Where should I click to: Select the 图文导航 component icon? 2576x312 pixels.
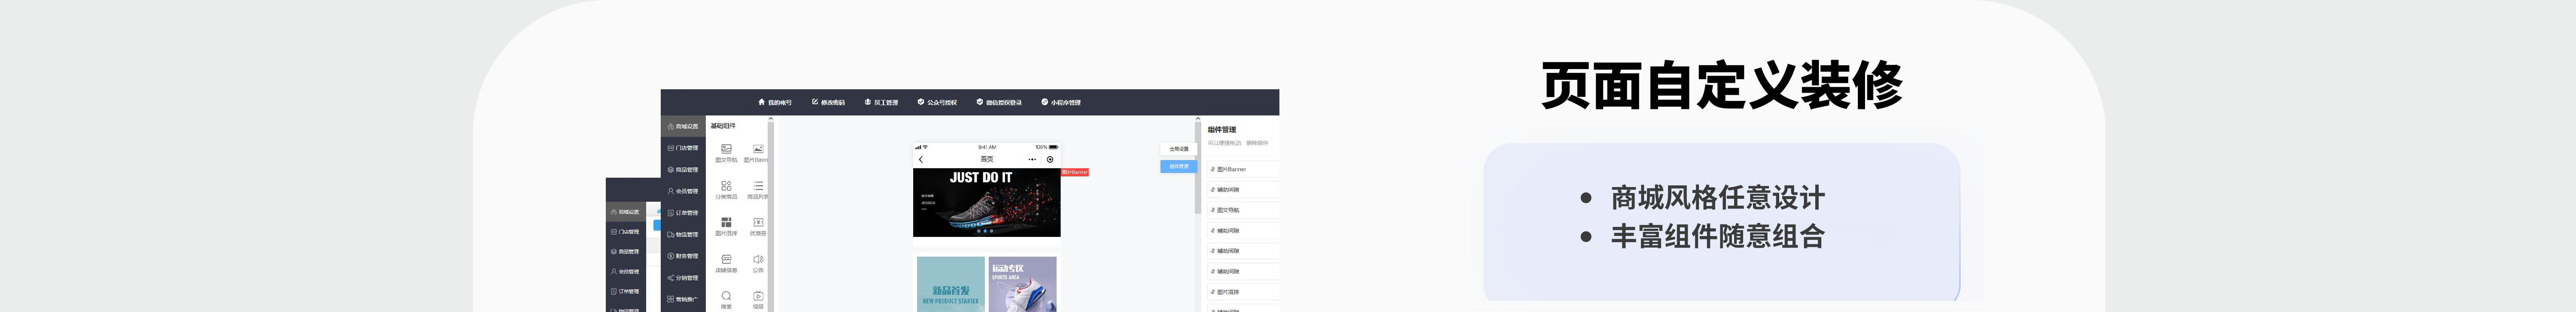(x=726, y=149)
